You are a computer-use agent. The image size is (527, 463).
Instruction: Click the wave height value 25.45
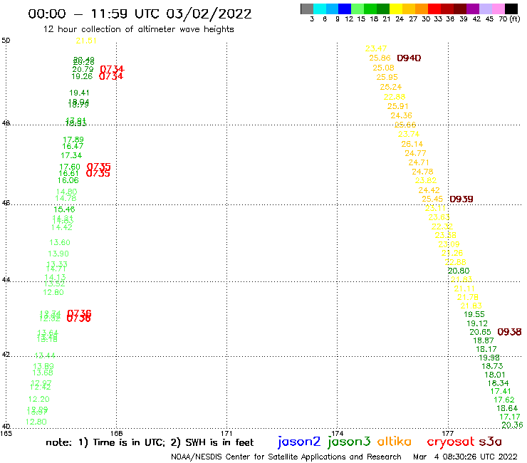[432, 199]
